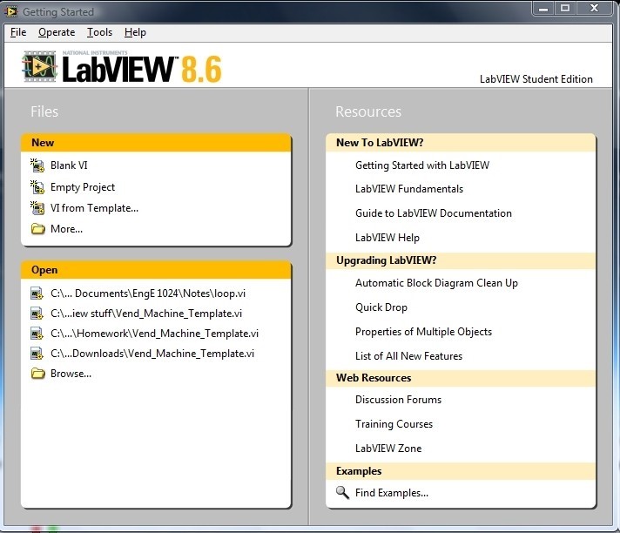Viewport: 620px width, 533px height.
Task: Click the LabVIEW 8.6 logo icon
Action: coord(40,67)
